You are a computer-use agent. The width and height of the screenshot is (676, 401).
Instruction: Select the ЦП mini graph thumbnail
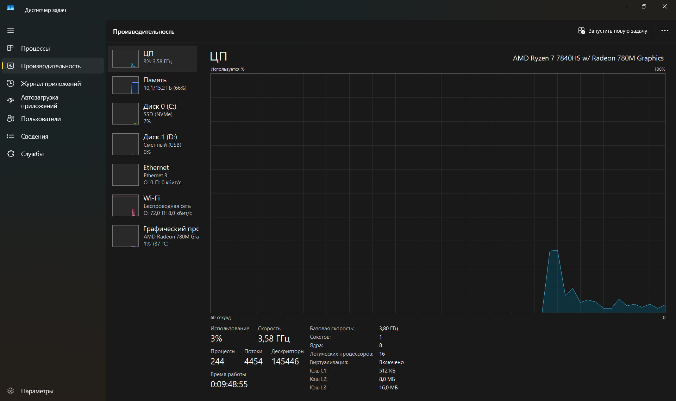click(x=125, y=59)
